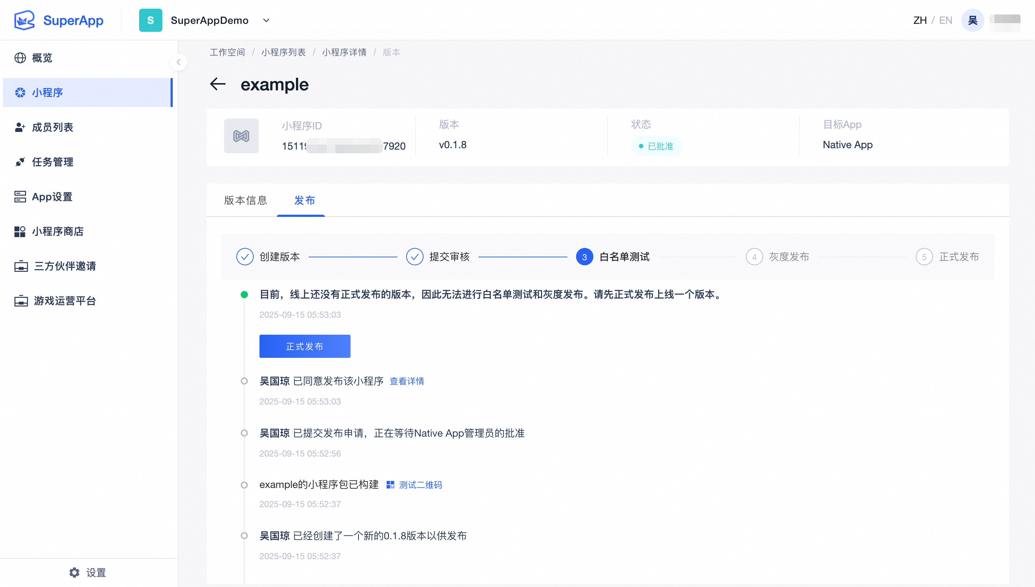
Task: Click step 3 白名单测试 in progress bar
Action: tap(584, 257)
